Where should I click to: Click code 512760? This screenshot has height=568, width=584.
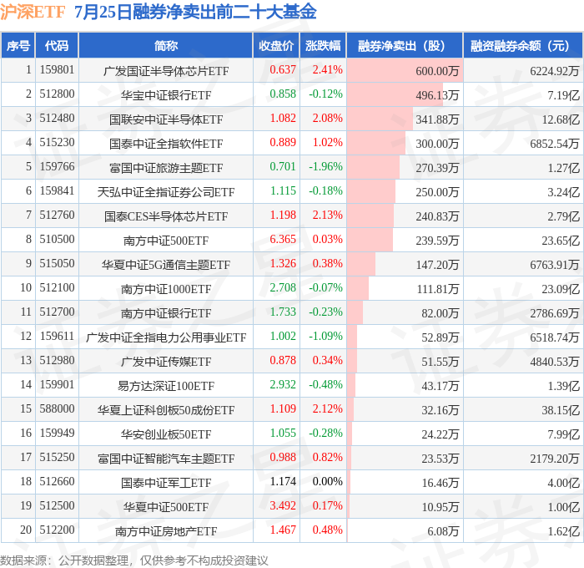57,216
